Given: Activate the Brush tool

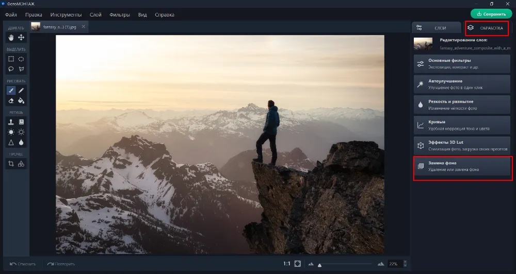Looking at the screenshot, I should (11, 91).
